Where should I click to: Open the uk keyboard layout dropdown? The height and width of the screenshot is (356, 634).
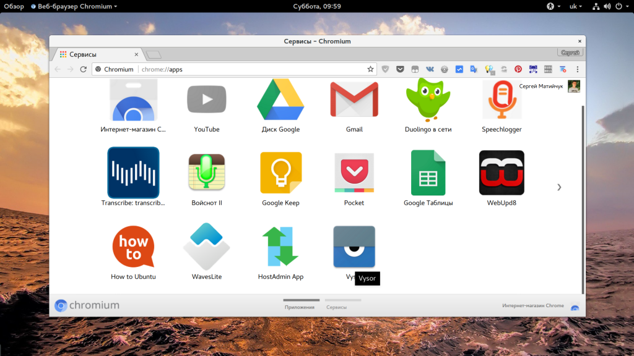click(575, 6)
